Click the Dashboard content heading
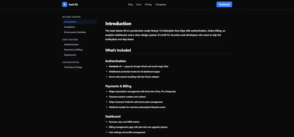Screen dimensions: 294x137 [x=113, y=116]
